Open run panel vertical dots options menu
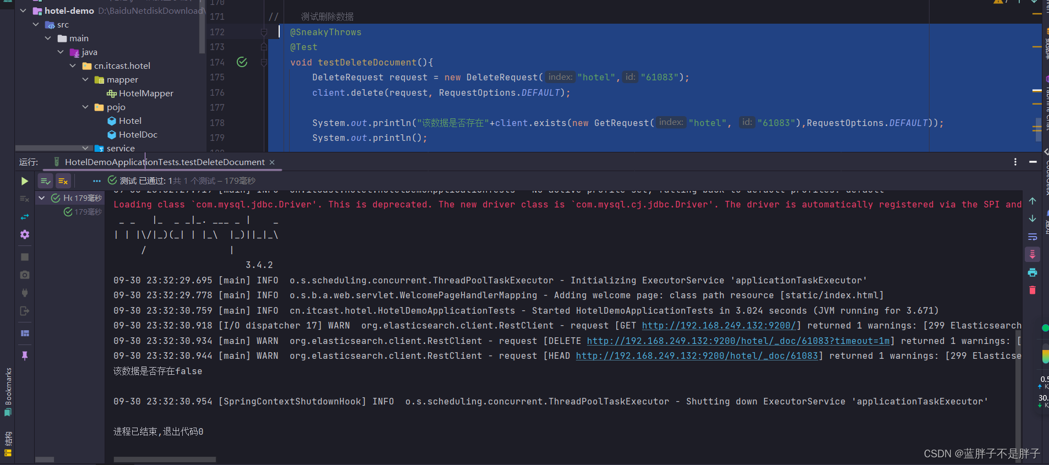1049x465 pixels. 1015,162
